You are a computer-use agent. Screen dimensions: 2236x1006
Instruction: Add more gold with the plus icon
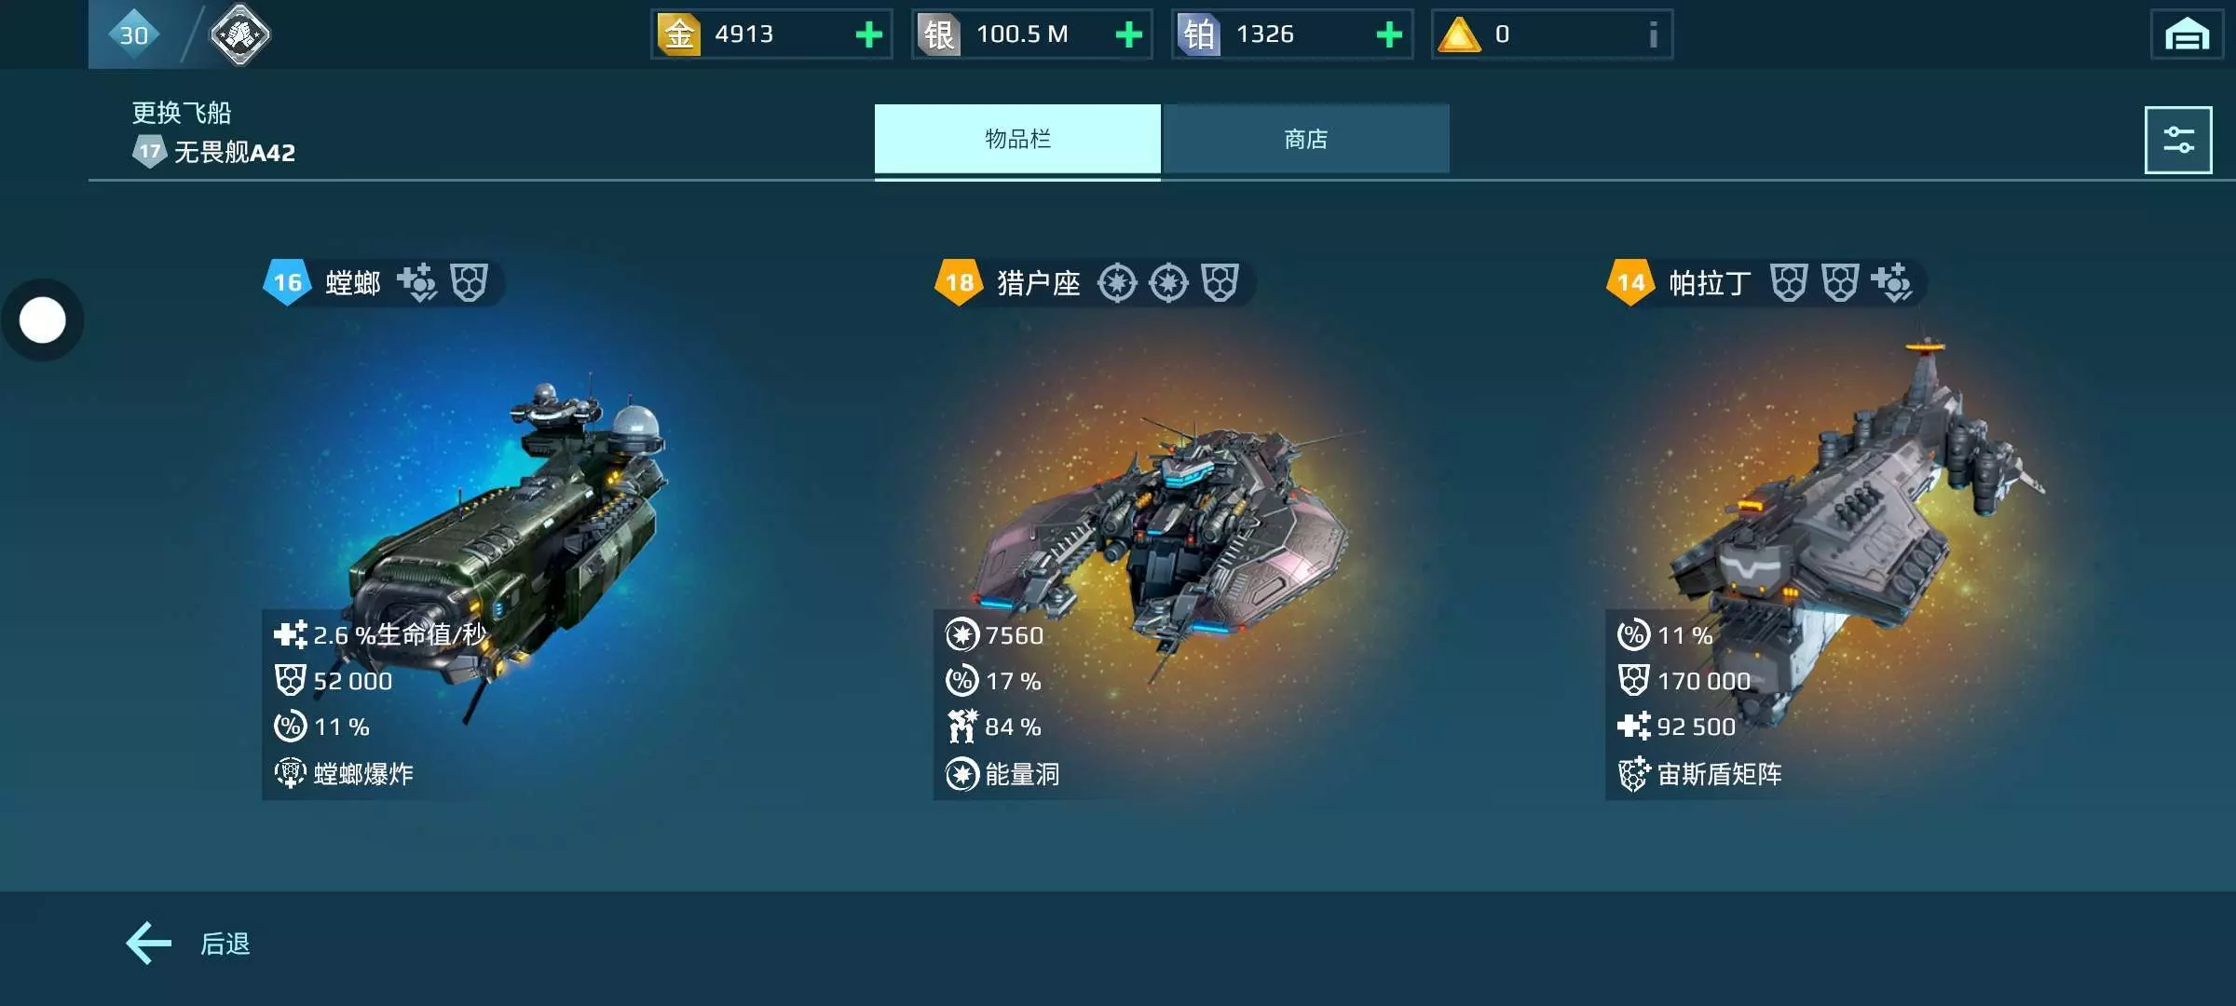click(868, 34)
